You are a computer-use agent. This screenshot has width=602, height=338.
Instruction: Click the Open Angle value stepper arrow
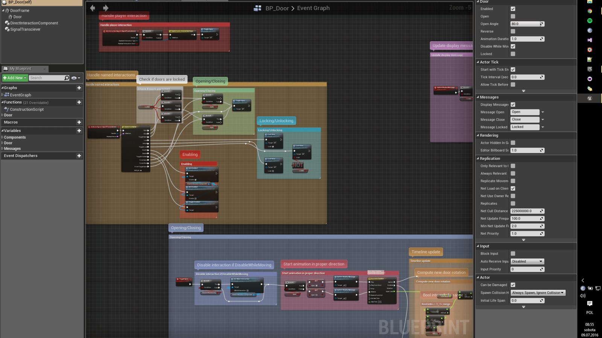click(541, 24)
